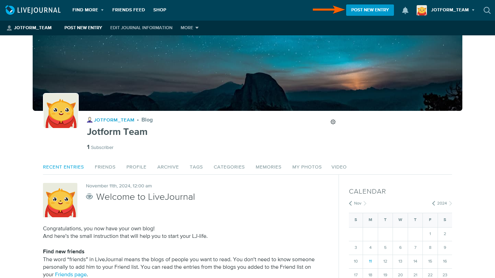Click the Find new friends heading

point(64,252)
